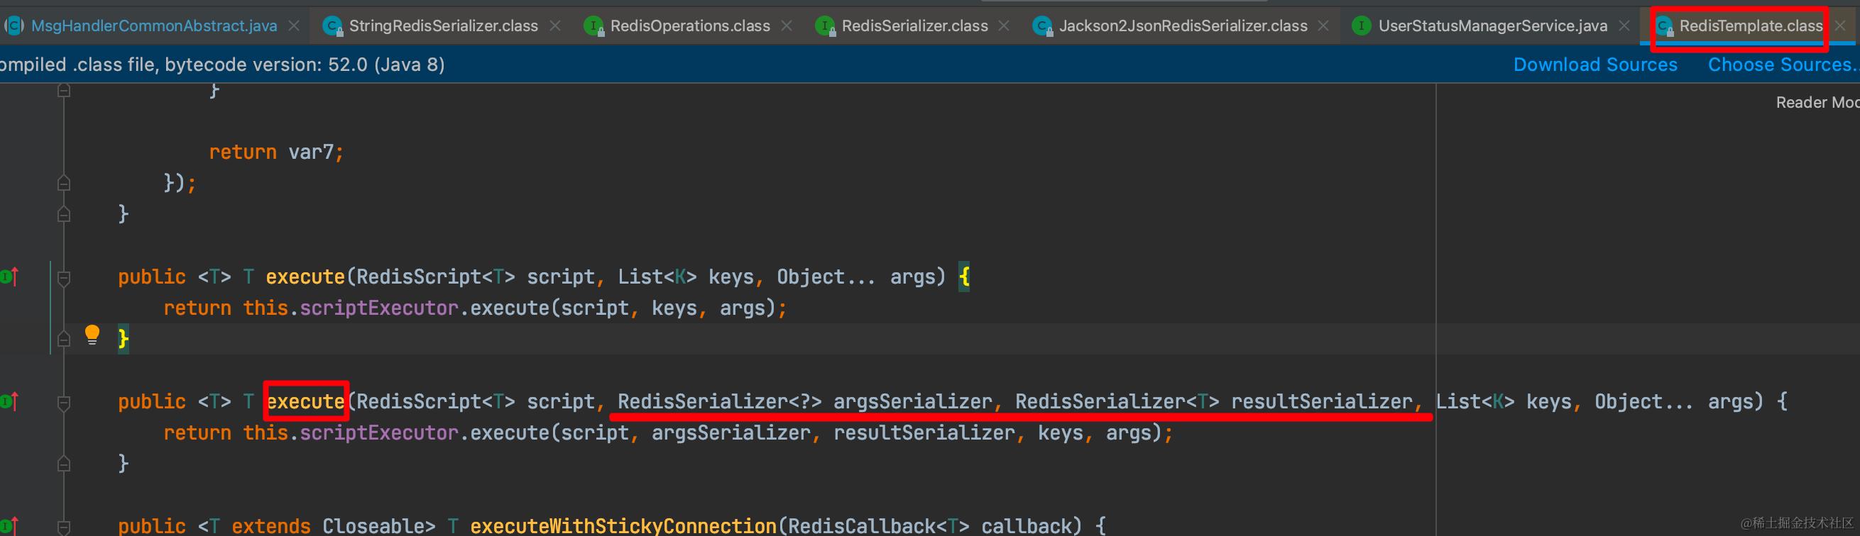
Task: Click fold marker at the '});' line
Action: pos(64,182)
